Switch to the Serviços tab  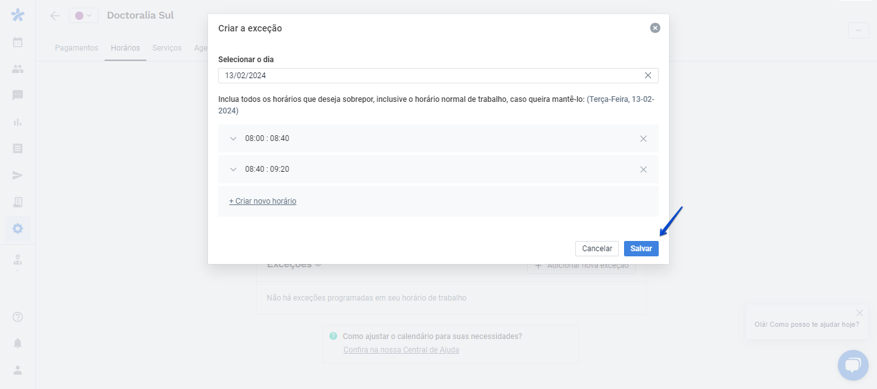pyautogui.click(x=167, y=48)
